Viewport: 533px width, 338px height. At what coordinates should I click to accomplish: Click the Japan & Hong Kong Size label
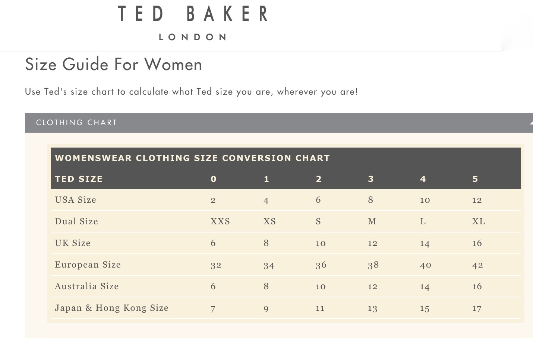point(111,308)
